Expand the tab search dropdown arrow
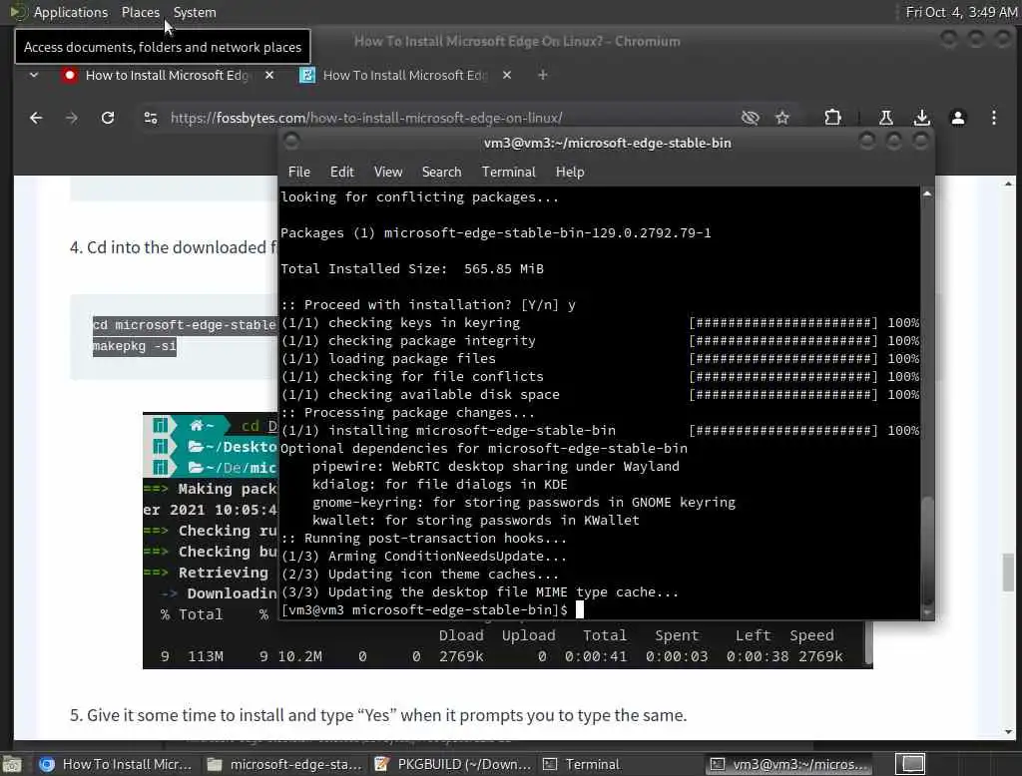 (x=34, y=75)
